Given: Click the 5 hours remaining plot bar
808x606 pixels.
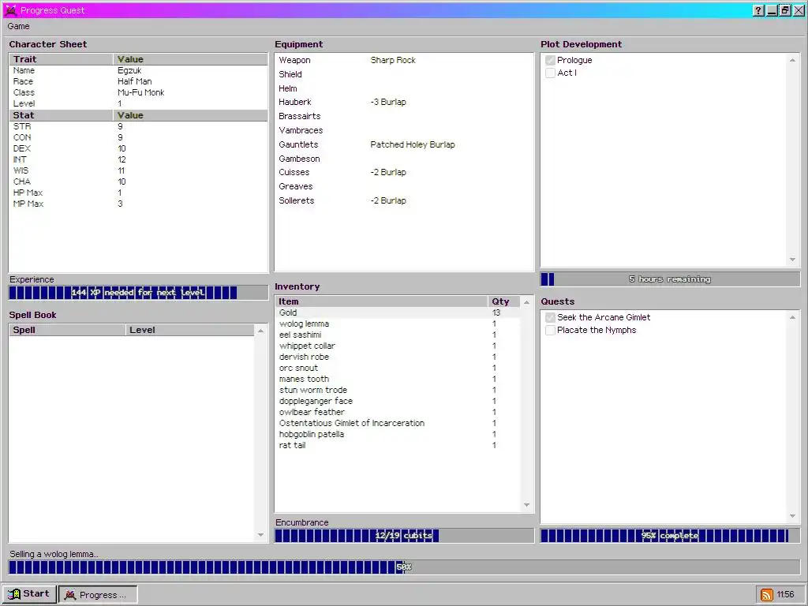Looking at the screenshot, I should [670, 279].
